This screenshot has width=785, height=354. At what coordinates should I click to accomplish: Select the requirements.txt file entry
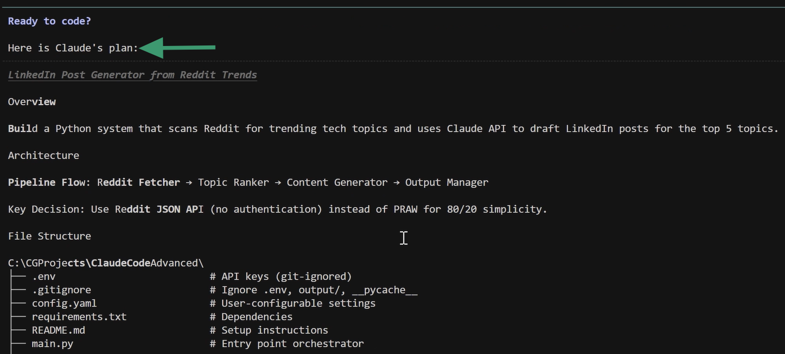(x=79, y=317)
